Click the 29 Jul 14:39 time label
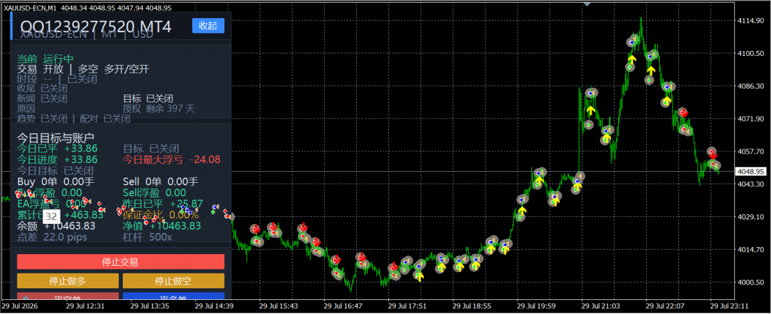 (214, 306)
